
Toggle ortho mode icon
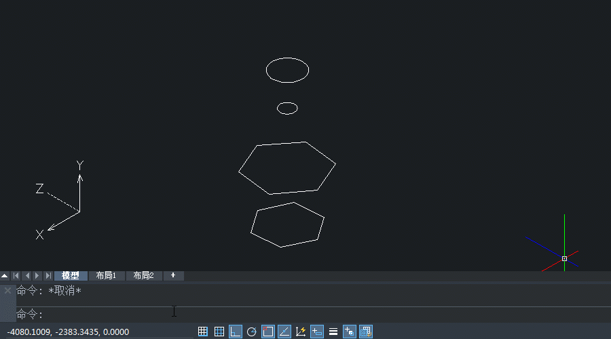235,332
